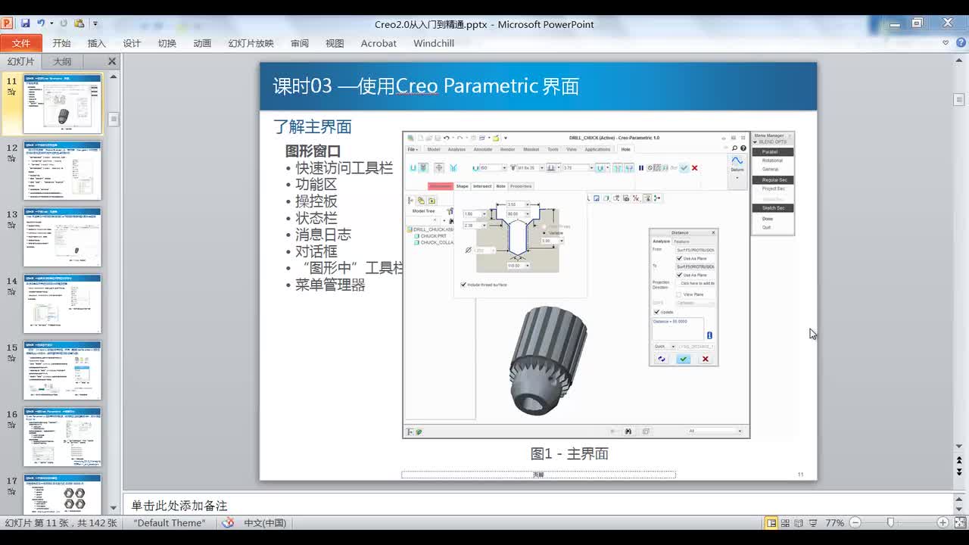The height and width of the screenshot is (545, 969).
Task: Click the Undo arrow icon
Action: [x=41, y=23]
